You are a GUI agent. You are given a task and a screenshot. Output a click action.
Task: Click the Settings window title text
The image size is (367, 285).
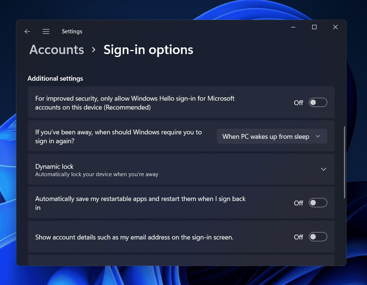pyautogui.click(x=72, y=31)
